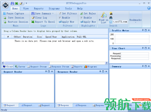This screenshot has height=112, width=151.
Task: Click the broom clear icon in quick access toolbar
Action: click(21, 3)
